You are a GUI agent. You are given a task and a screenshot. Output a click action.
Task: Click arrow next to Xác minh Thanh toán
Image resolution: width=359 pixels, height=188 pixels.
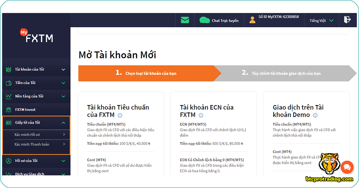pyautogui.click(x=64, y=144)
